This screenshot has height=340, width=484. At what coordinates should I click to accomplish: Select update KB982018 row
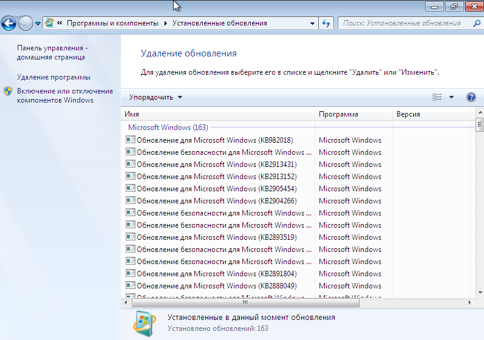(x=298, y=140)
